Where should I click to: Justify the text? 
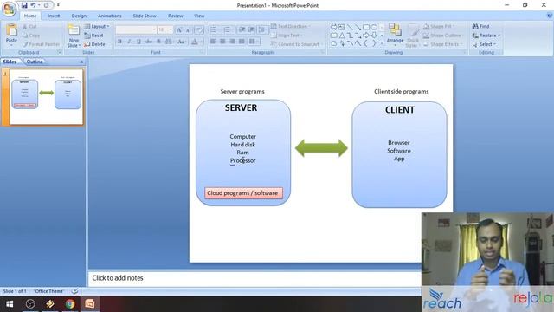pos(242,42)
